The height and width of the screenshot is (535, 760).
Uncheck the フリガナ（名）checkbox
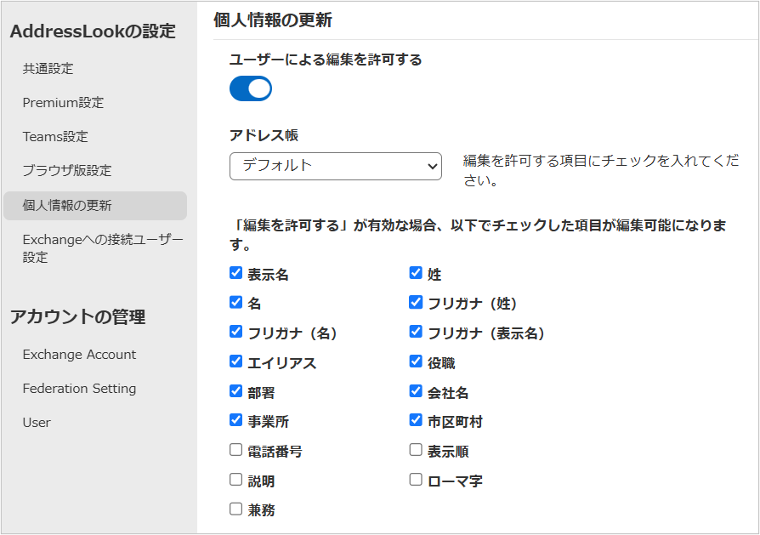(236, 332)
